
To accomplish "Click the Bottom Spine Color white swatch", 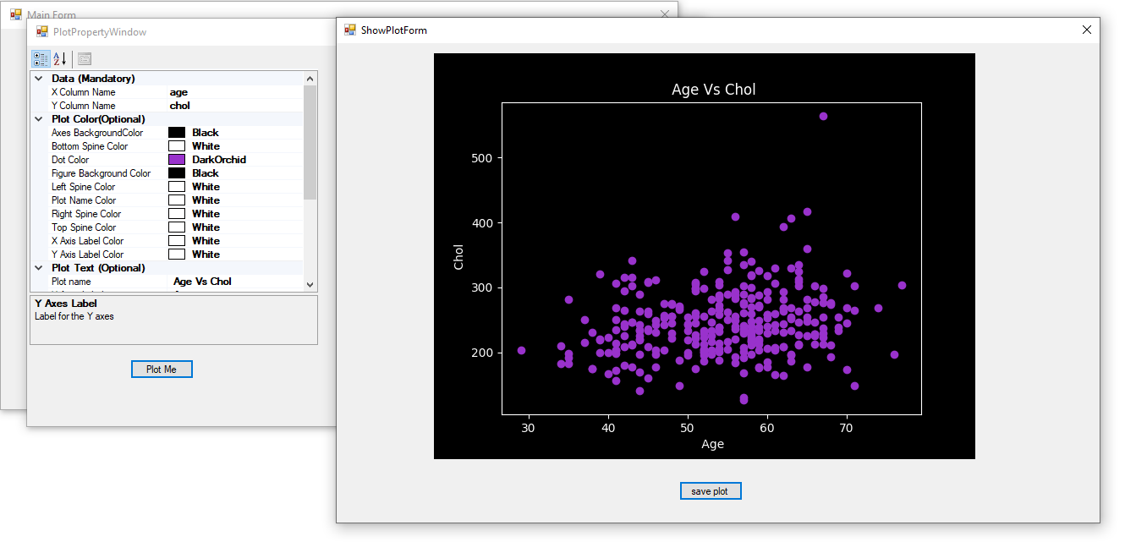I will [x=177, y=146].
